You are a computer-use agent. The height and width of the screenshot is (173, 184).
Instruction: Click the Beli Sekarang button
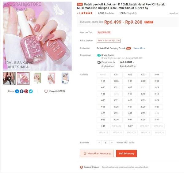(126, 153)
